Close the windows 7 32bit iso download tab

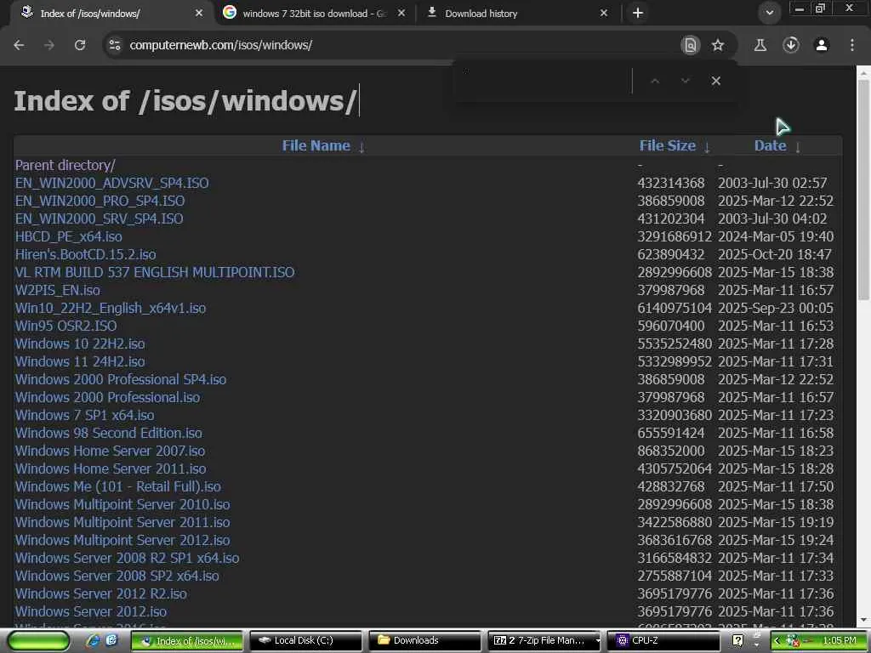click(x=401, y=13)
